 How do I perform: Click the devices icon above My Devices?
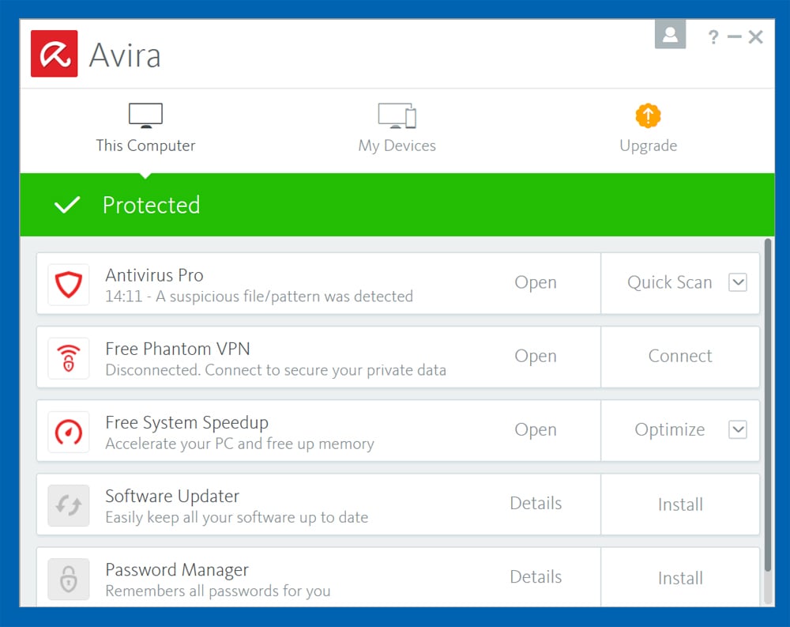pyautogui.click(x=397, y=115)
